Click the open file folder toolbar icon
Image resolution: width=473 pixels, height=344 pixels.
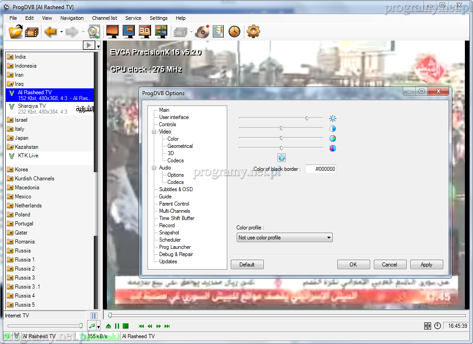pyautogui.click(x=15, y=32)
